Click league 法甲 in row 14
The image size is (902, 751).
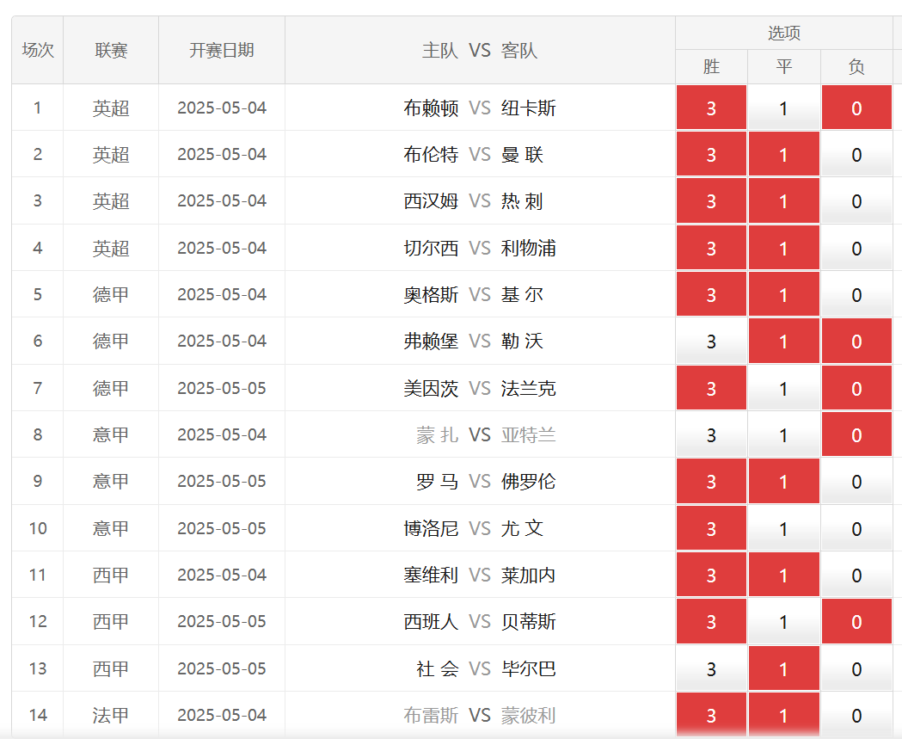click(110, 716)
